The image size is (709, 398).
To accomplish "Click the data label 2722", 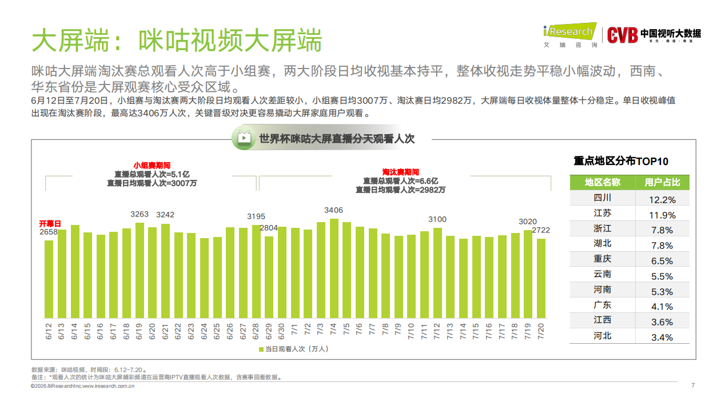I will [541, 230].
